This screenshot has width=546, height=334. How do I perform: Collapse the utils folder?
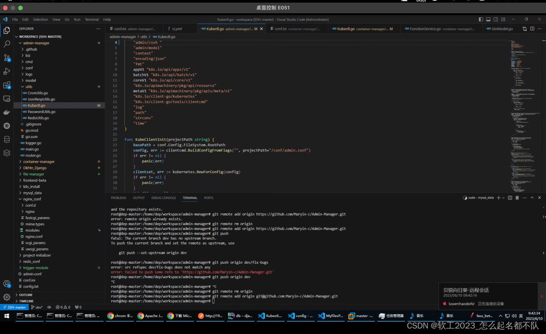60,86
